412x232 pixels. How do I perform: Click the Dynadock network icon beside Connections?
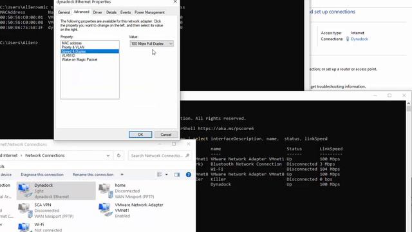[x=348, y=39]
